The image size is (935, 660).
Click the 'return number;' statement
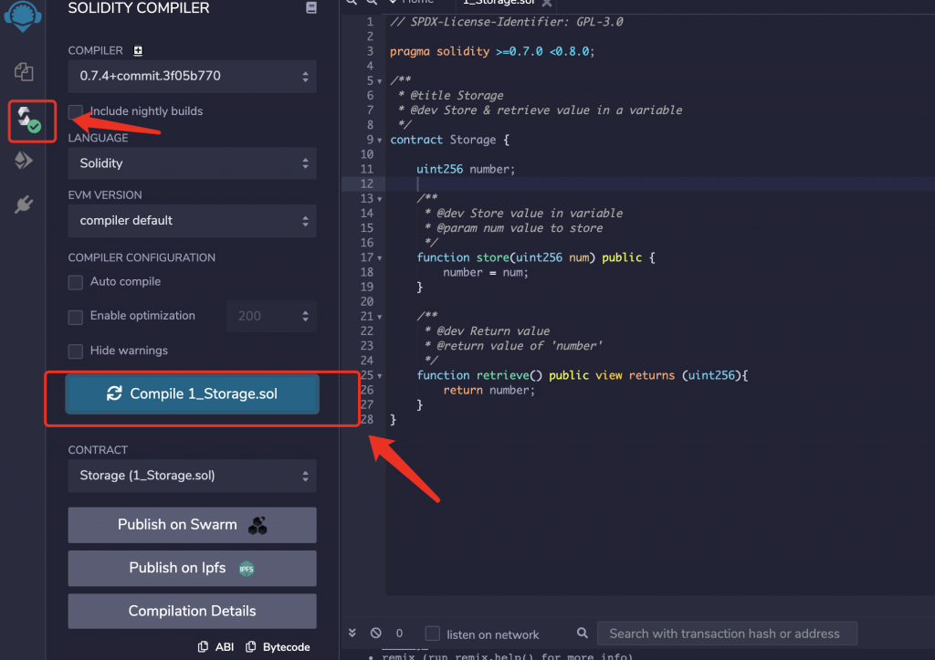[x=489, y=391]
